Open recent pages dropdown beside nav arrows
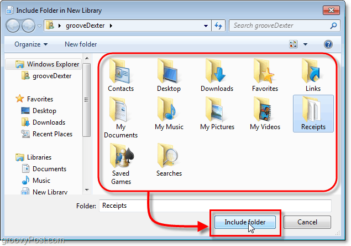351x246 pixels. [x=39, y=26]
